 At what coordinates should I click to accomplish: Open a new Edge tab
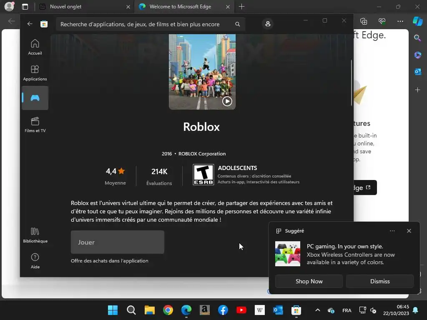coord(241,7)
